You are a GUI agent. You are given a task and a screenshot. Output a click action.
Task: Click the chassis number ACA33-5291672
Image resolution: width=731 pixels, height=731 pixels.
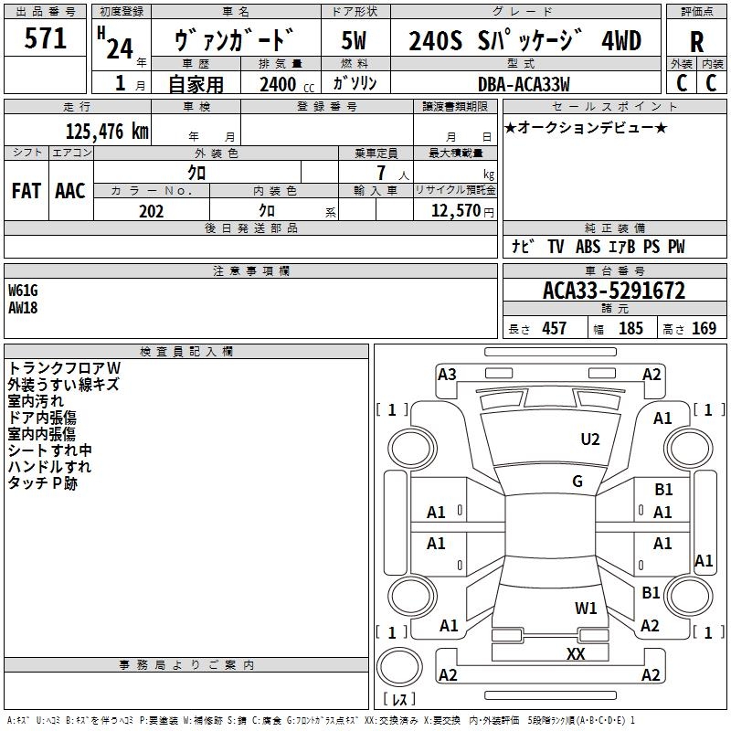614,291
